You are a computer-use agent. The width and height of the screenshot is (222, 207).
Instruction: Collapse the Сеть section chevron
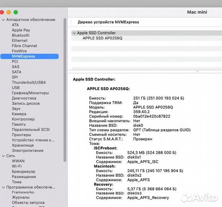tap(3, 156)
